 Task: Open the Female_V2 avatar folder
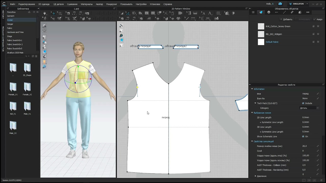pos(27,89)
